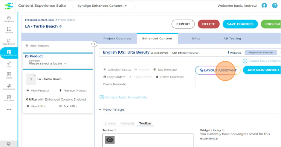The height and width of the screenshot is (147, 281).
Task: Open Connections in the sidebar
Action: pyautogui.click(x=9, y=87)
